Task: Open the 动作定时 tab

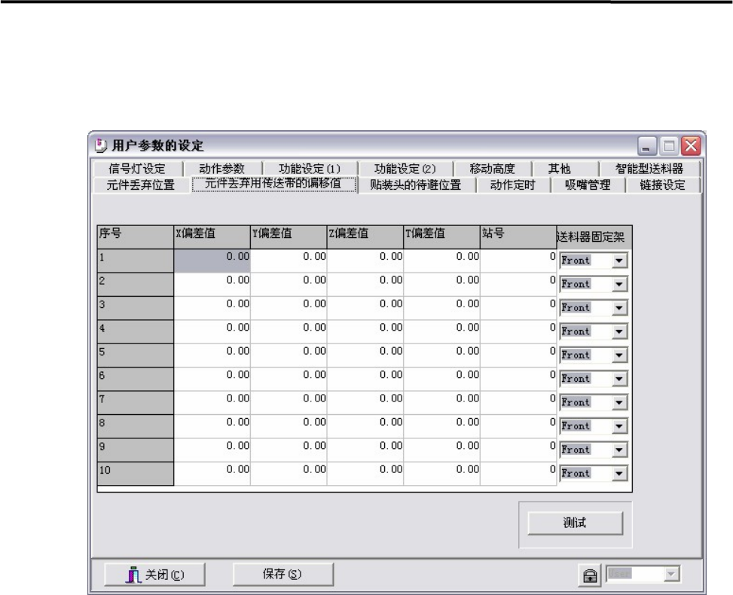Action: coord(513,185)
